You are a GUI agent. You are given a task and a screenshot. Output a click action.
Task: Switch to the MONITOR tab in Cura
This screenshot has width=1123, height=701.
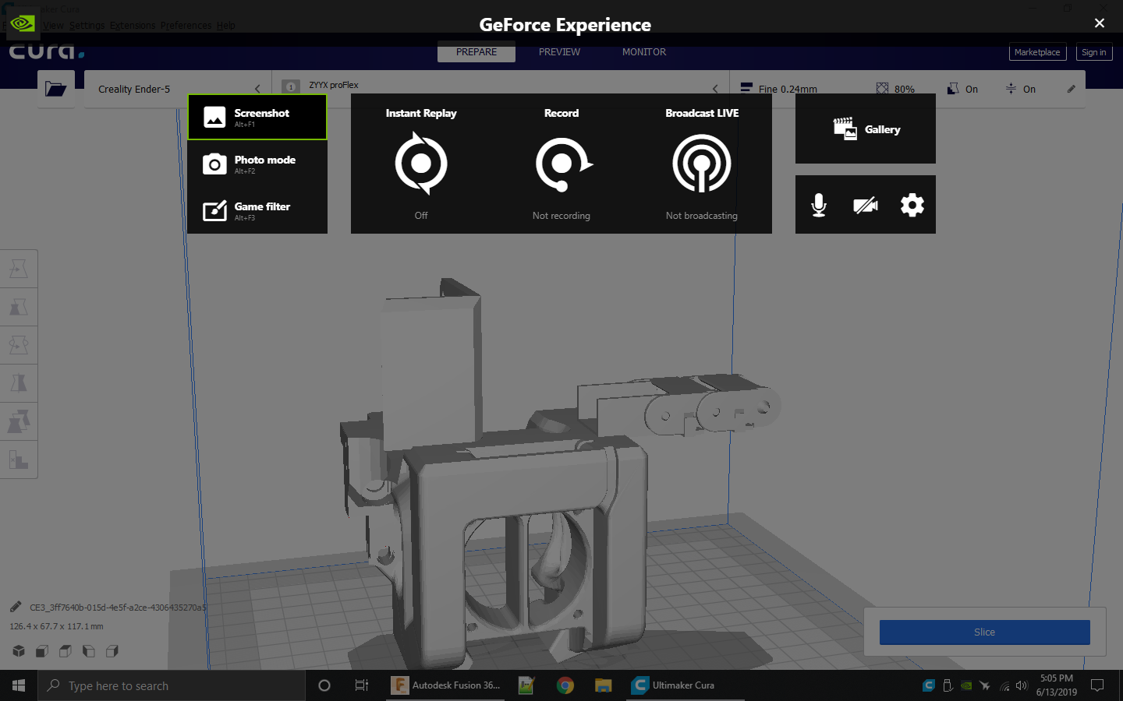pos(644,52)
